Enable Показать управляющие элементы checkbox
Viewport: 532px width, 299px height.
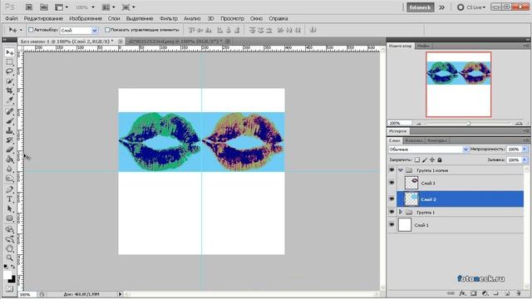point(107,30)
